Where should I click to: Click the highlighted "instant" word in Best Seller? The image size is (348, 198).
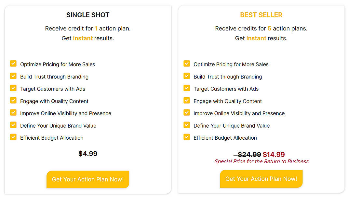click(x=256, y=38)
